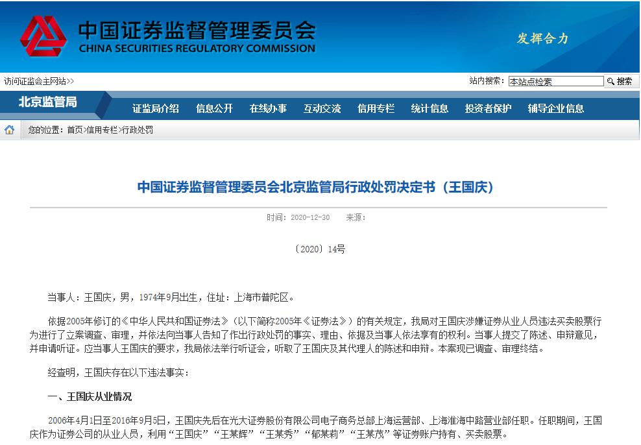Click the article title about 王国庆
Screen dimensions: 641x445
(315, 187)
